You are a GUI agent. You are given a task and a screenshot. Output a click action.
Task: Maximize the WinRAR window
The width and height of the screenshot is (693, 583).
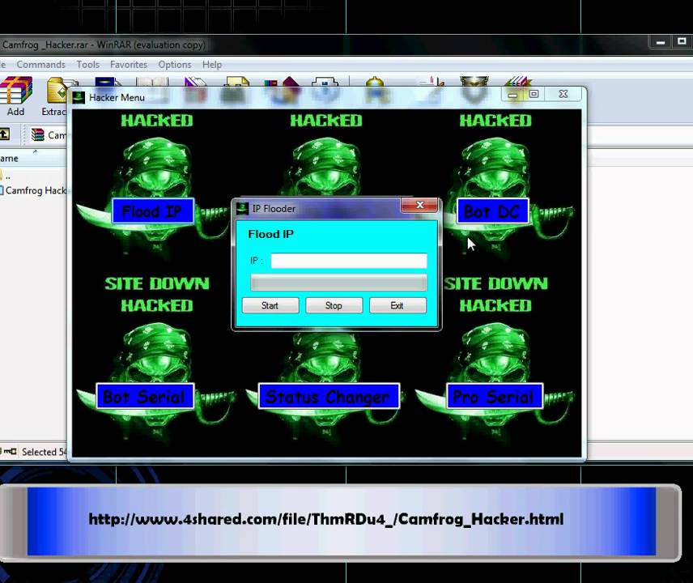682,42
